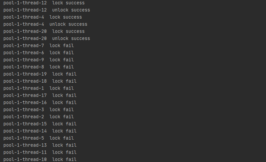This screenshot has width=266, height=162.
Task: Place cursor on thread-16 lock fail line
Action: click(40, 103)
